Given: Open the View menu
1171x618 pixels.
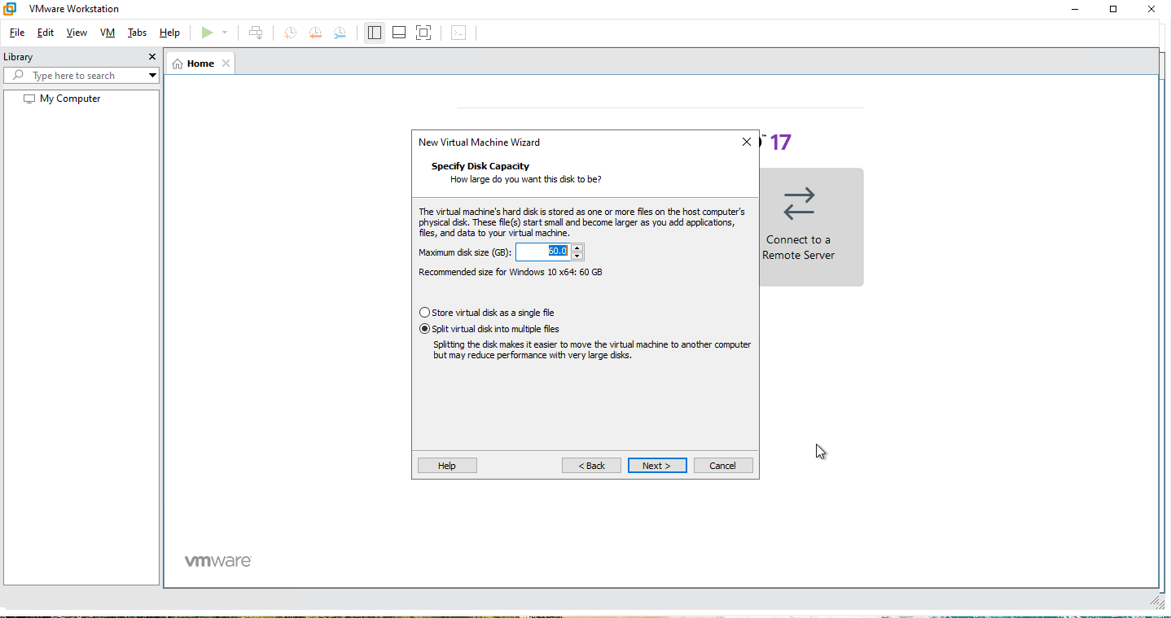Looking at the screenshot, I should pyautogui.click(x=77, y=33).
